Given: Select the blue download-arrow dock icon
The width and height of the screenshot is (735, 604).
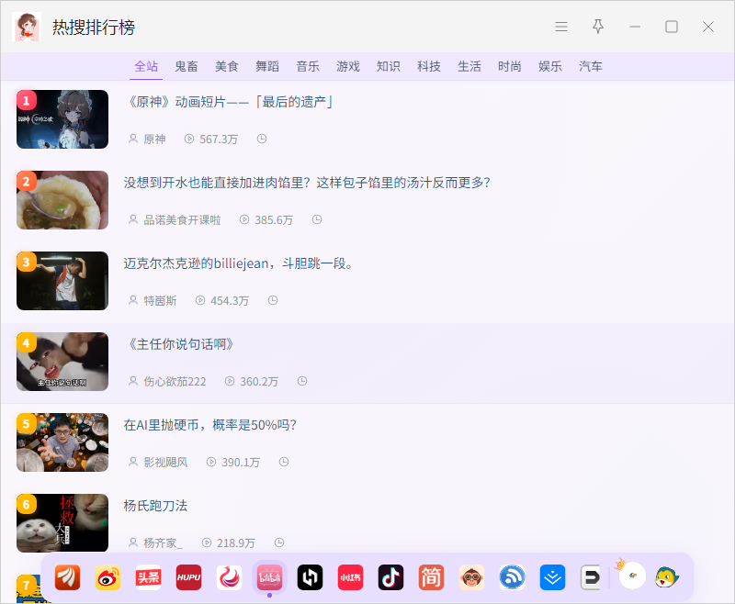Looking at the screenshot, I should point(552,577).
